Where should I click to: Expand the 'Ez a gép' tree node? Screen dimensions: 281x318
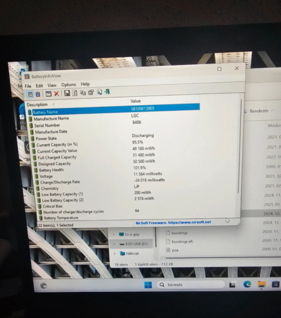coord(113,235)
